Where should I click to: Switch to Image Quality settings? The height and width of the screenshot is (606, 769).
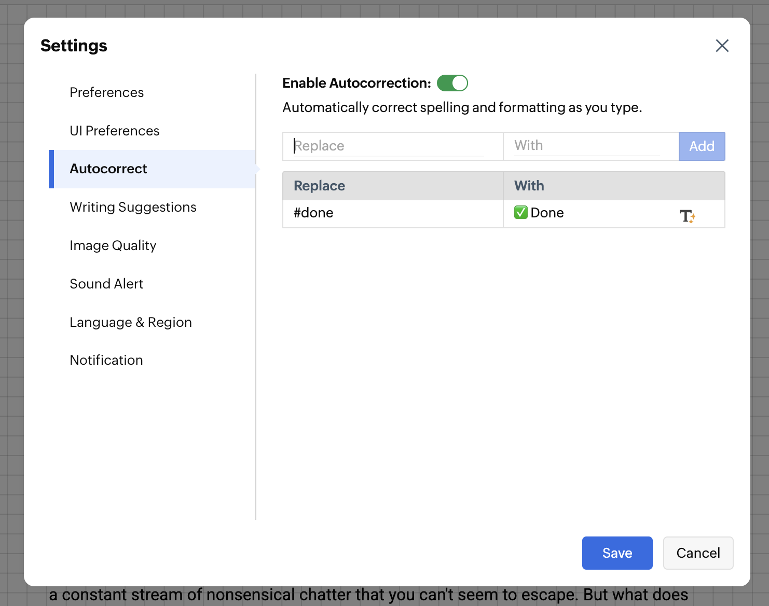113,245
